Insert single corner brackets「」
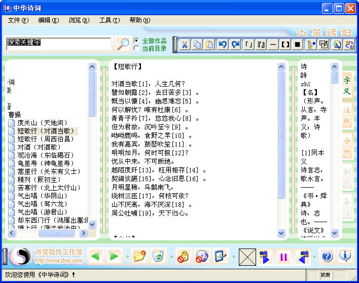 click(248, 45)
